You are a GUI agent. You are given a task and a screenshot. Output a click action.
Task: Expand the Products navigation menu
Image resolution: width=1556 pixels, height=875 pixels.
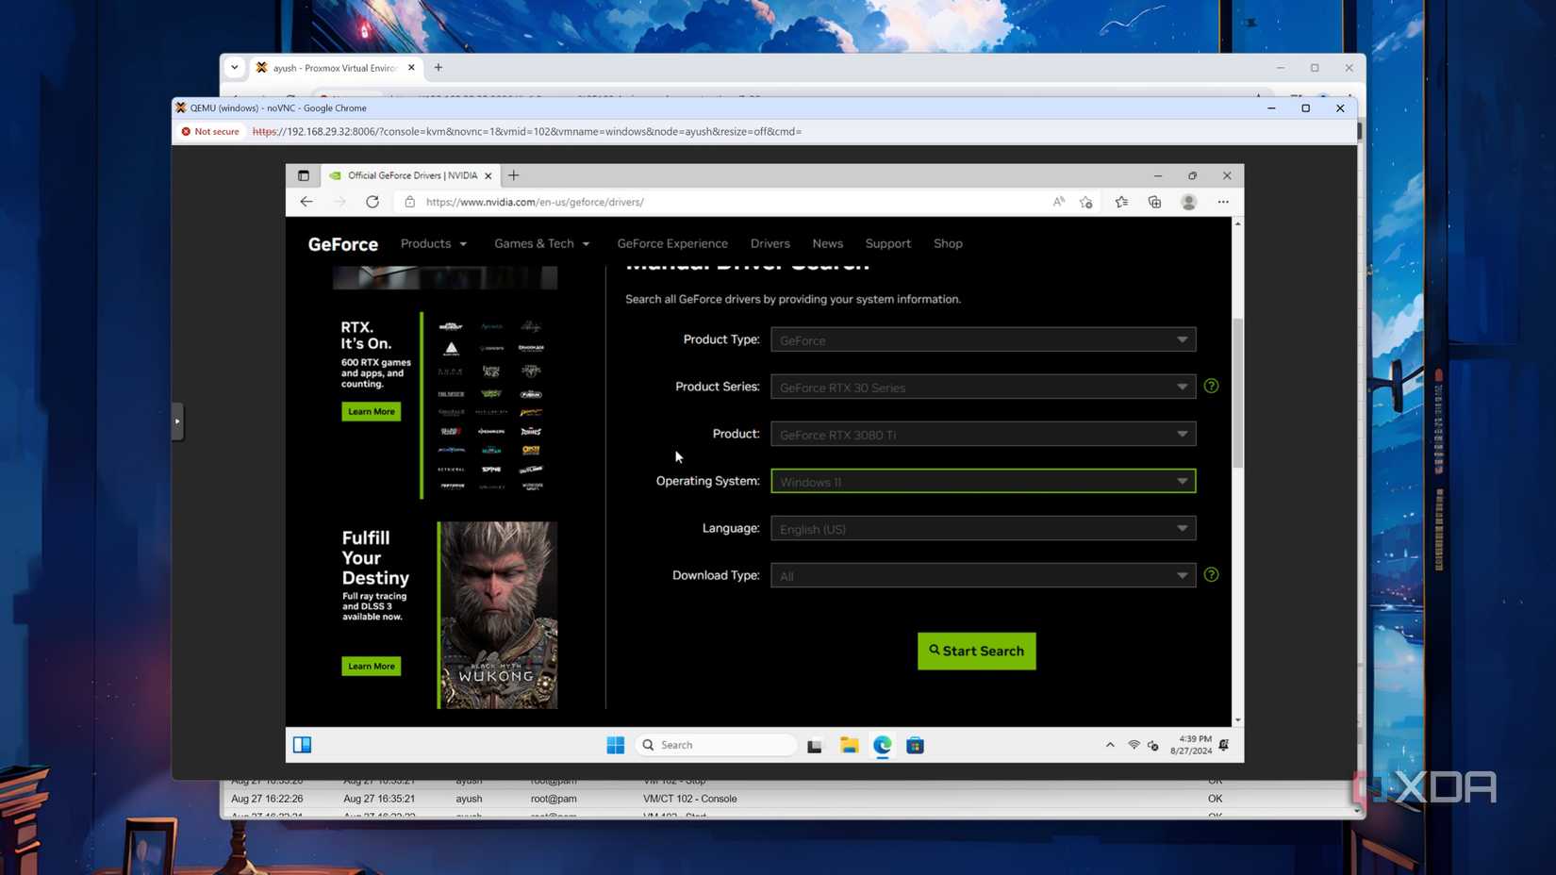pos(434,243)
